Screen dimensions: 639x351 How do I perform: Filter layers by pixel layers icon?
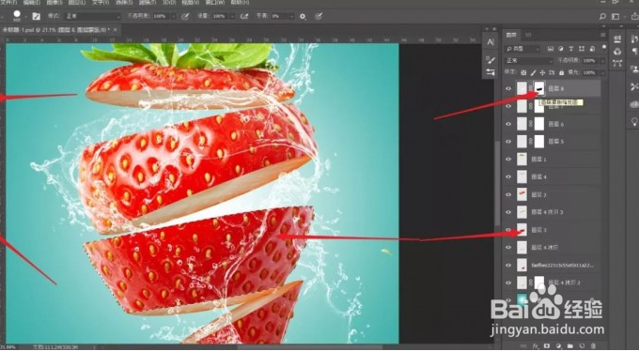point(551,49)
